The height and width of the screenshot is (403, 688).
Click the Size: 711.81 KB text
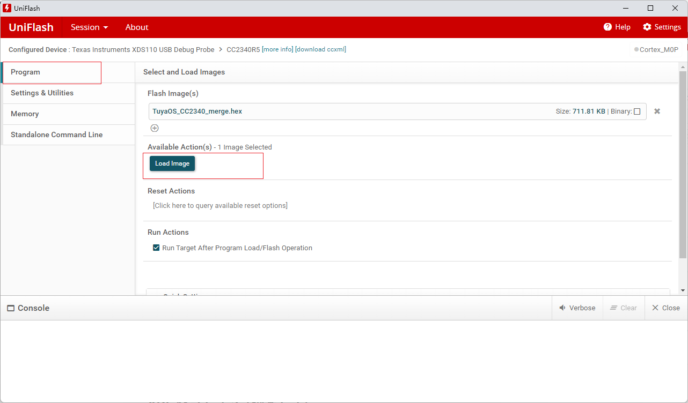pyautogui.click(x=580, y=111)
